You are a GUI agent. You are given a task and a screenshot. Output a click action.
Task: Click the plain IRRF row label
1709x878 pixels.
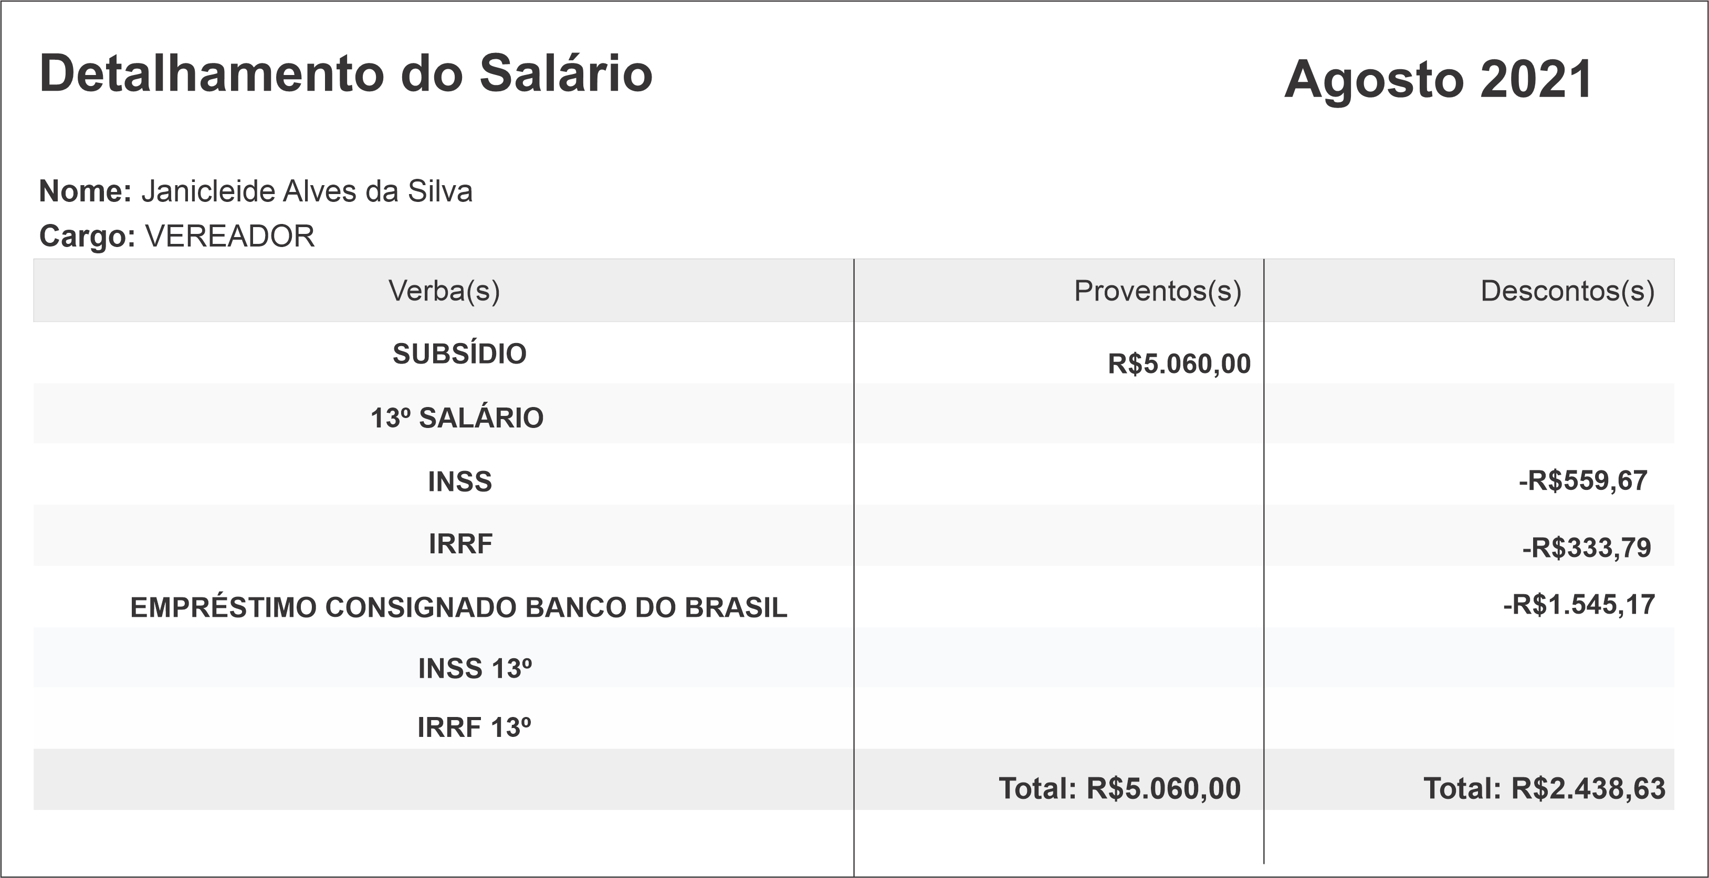[x=460, y=544]
